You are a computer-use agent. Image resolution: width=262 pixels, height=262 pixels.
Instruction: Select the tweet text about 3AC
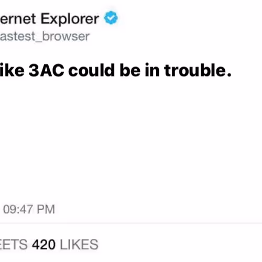click(116, 70)
